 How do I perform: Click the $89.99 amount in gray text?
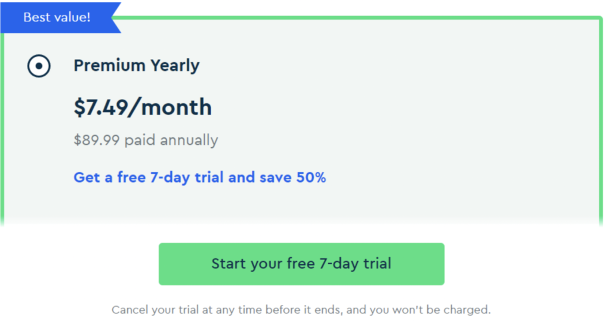tap(95, 140)
